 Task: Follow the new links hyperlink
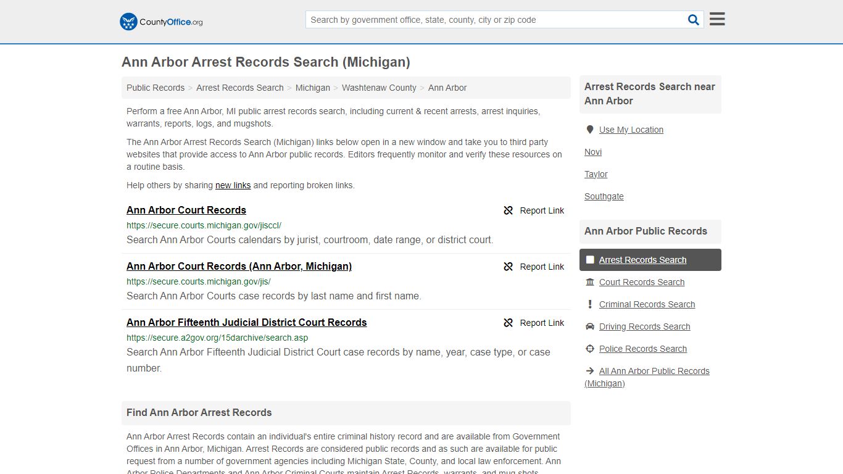[x=233, y=185]
